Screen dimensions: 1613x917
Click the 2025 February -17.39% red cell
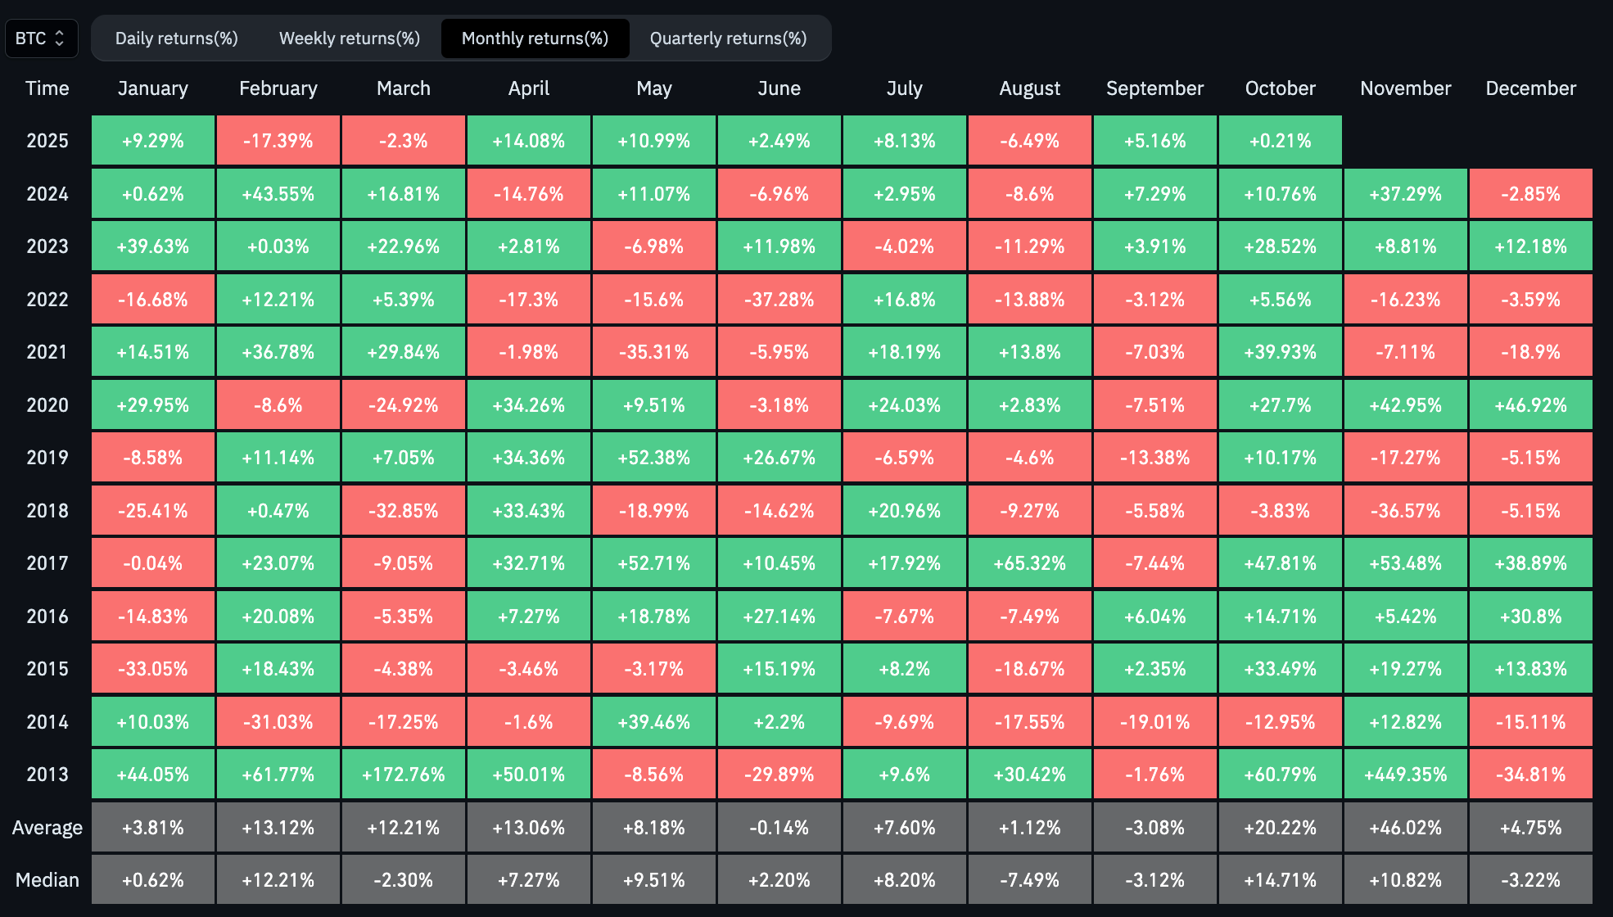click(x=278, y=141)
